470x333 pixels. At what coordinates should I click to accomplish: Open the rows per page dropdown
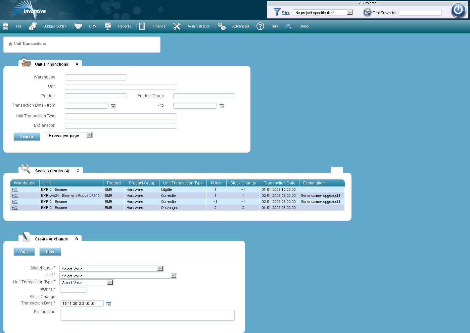[x=89, y=135]
